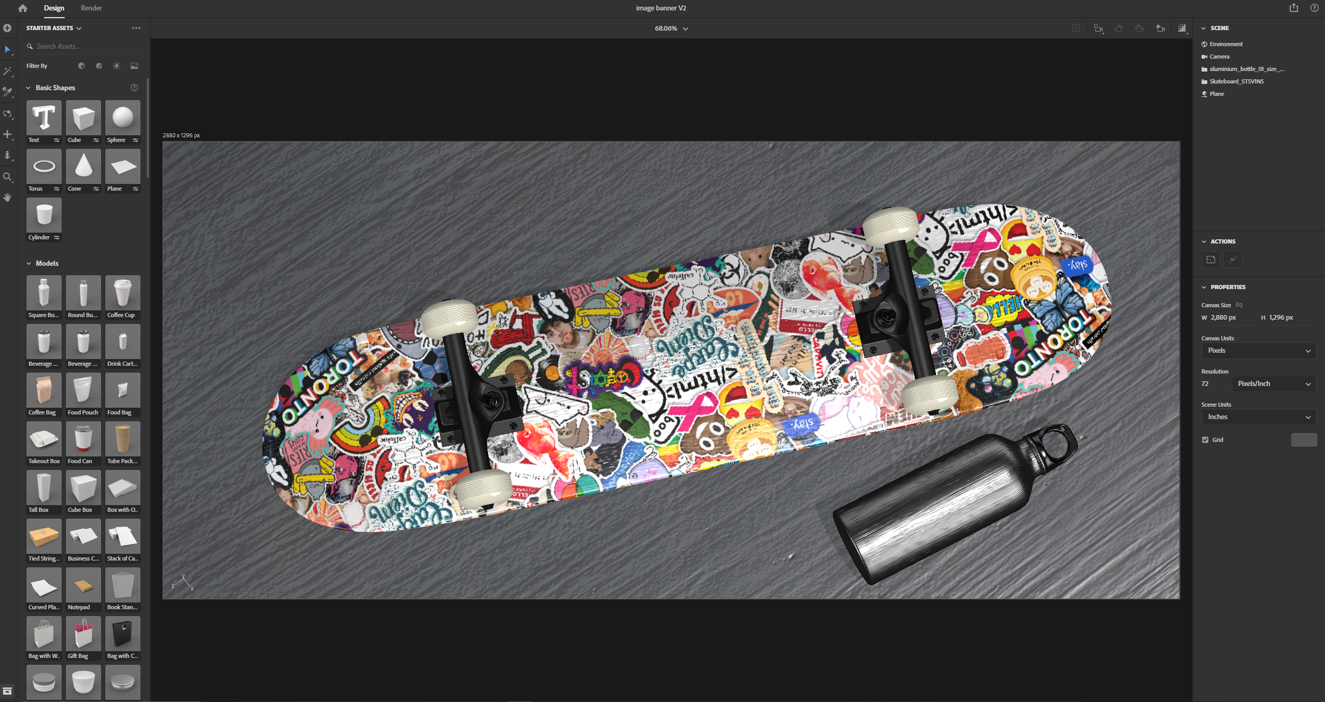Image resolution: width=1325 pixels, height=702 pixels.
Task: Click the Search Assets input field
Action: [85, 47]
